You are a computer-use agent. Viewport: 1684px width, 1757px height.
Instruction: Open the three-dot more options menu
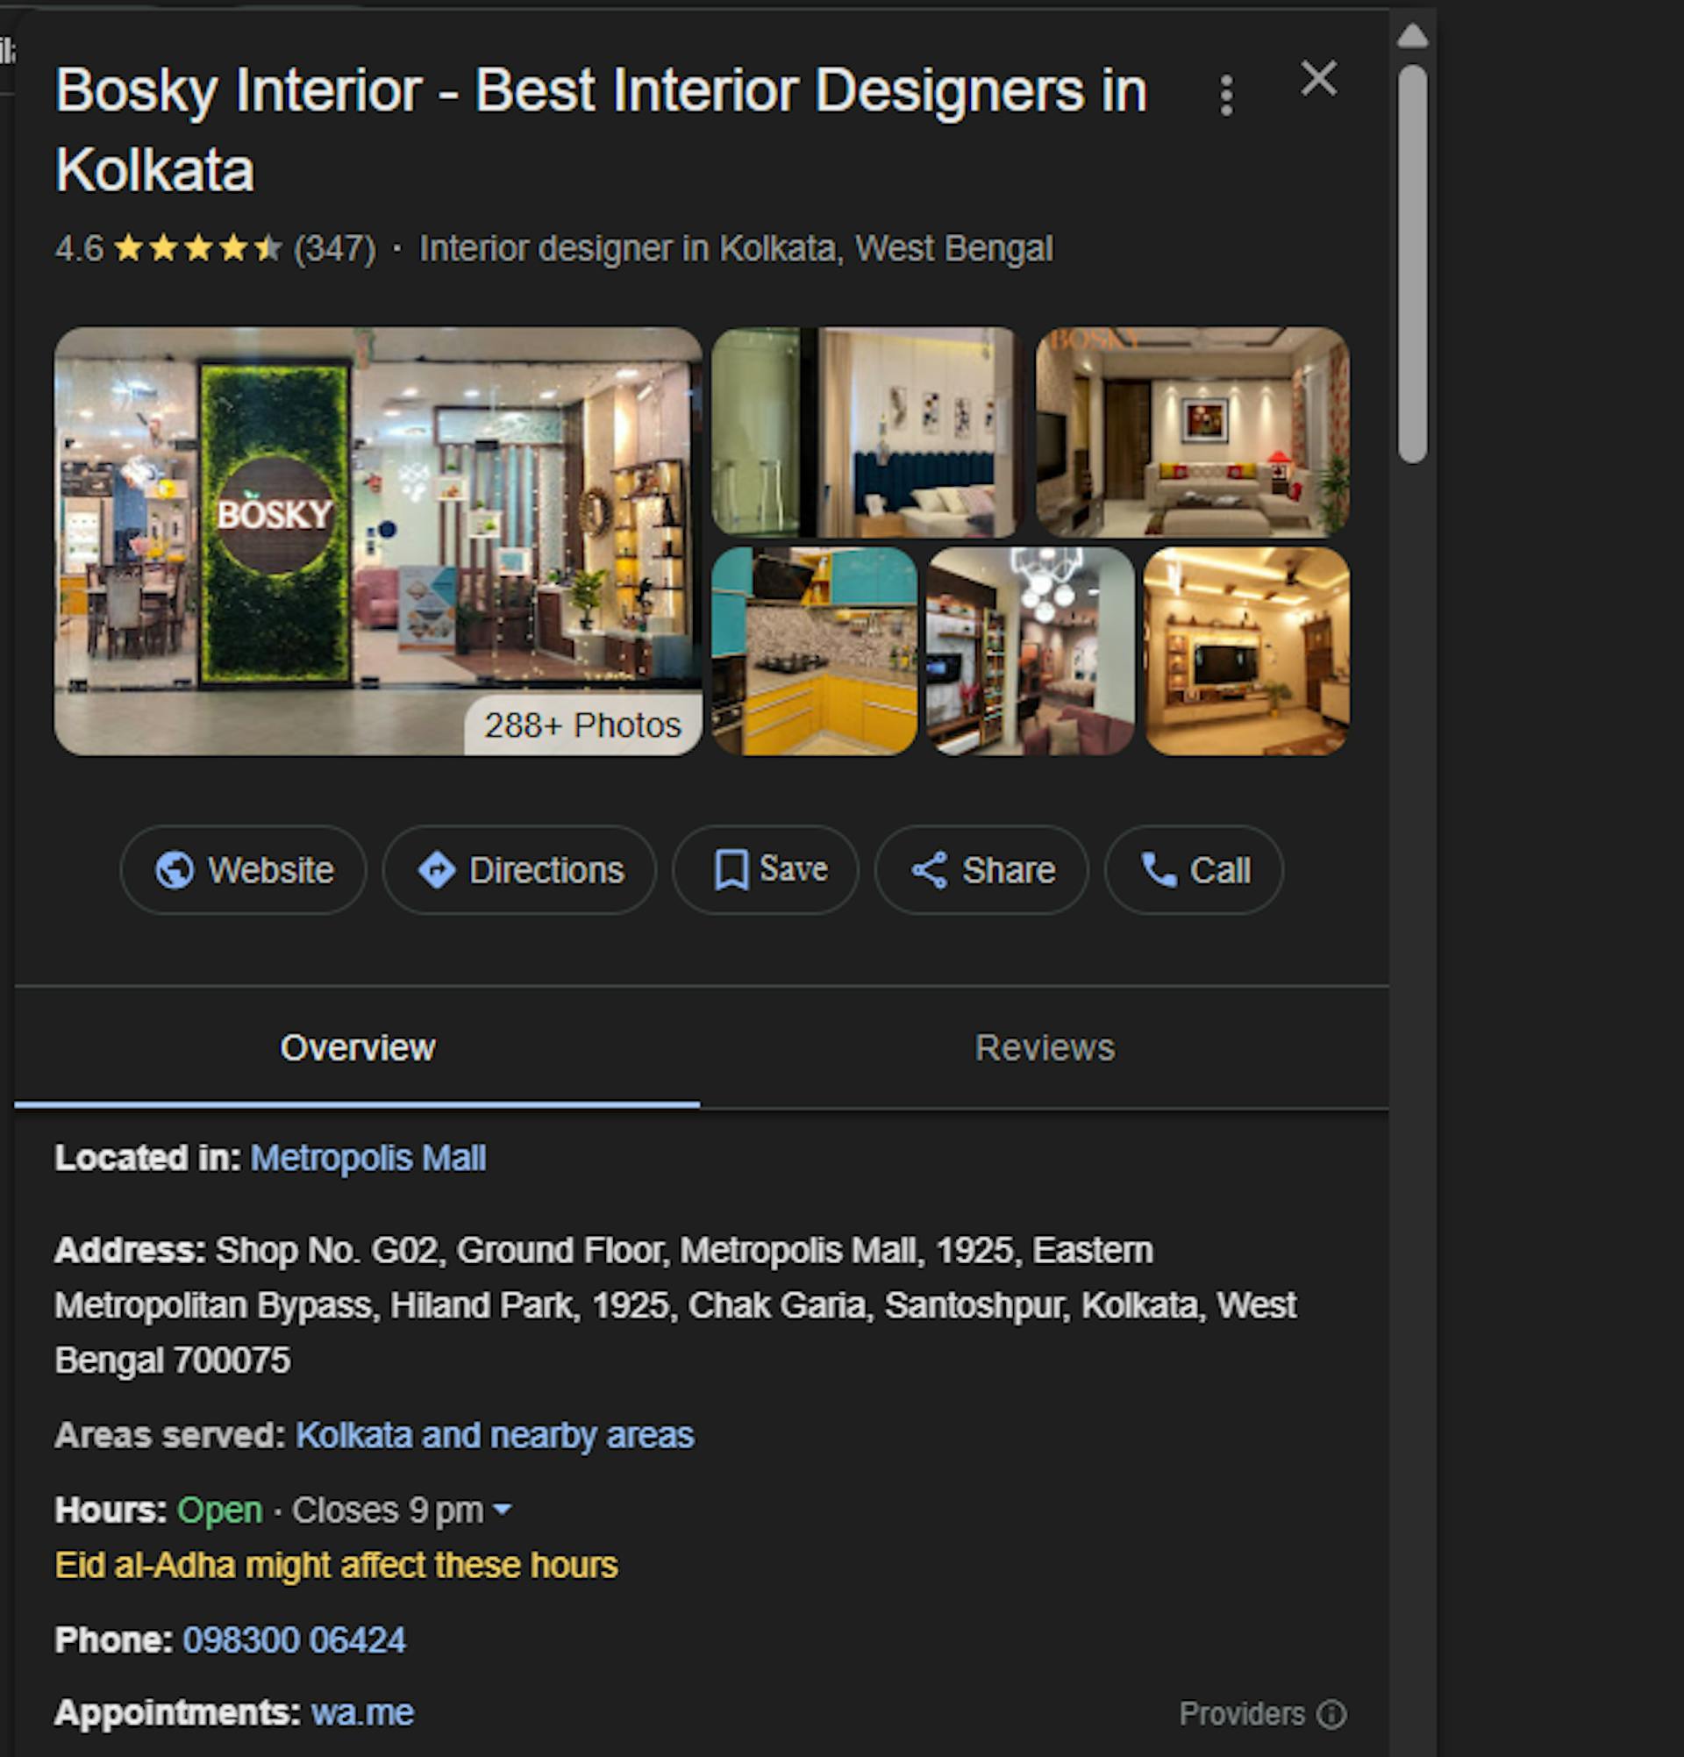click(x=1226, y=95)
